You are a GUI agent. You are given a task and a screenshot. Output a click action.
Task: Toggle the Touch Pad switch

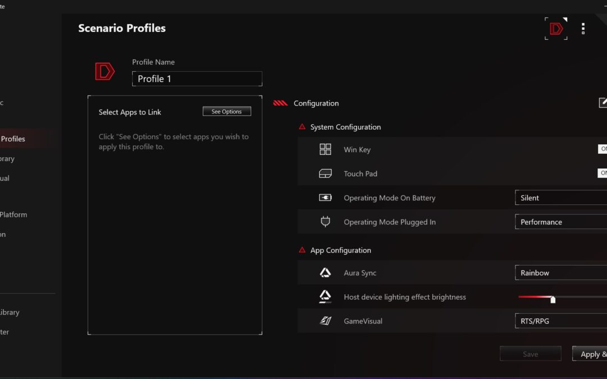[602, 173]
